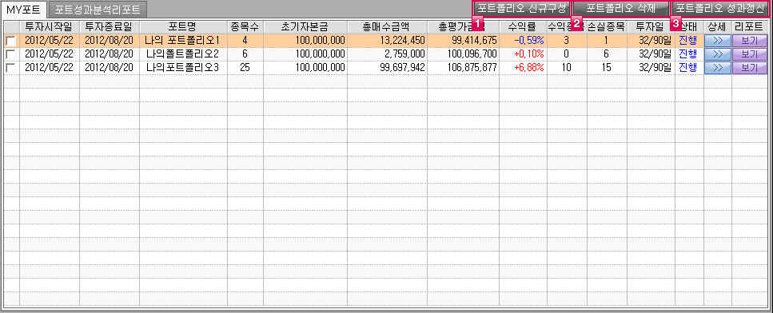
Task: Click end date of 나의폴트폴리오2 row
Action: pos(109,53)
